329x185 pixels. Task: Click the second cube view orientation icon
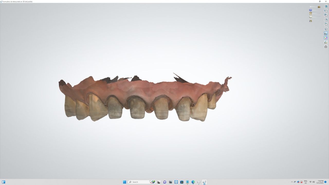coord(326,11)
